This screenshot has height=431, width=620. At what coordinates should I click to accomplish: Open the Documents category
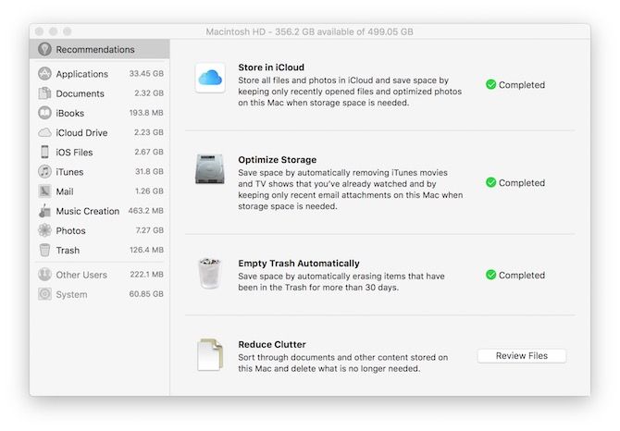(x=80, y=93)
